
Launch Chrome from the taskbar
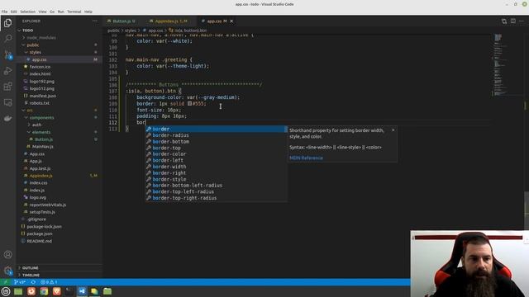click(x=44, y=291)
